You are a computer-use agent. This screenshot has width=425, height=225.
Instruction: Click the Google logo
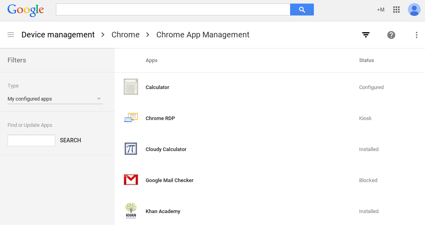(26, 10)
